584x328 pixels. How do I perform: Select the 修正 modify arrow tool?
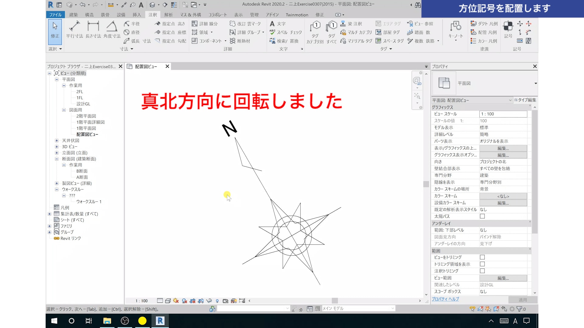(x=55, y=30)
